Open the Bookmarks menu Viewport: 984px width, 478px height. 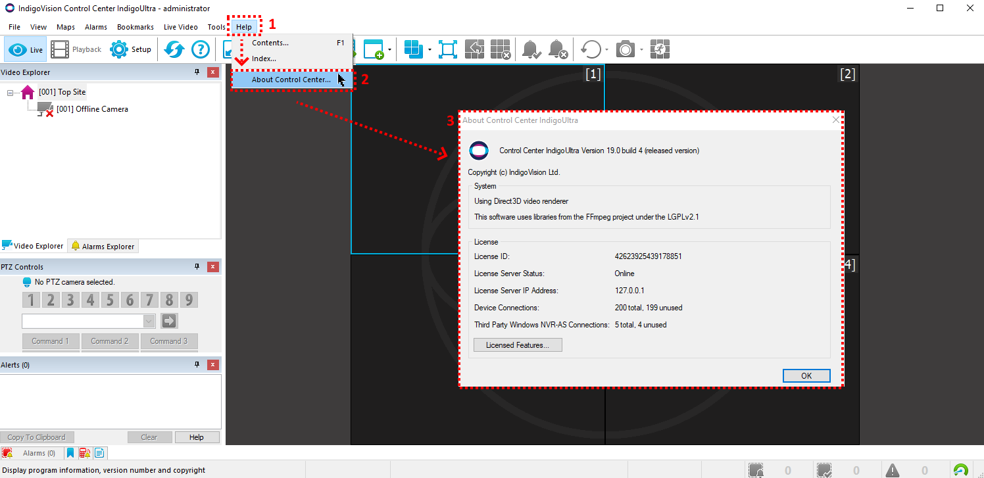pos(135,27)
